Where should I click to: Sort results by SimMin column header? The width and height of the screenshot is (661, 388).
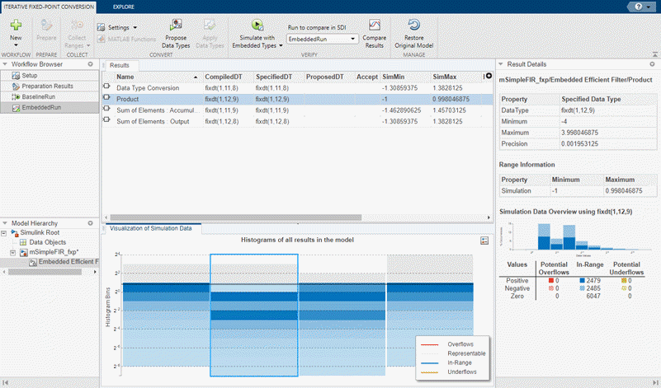[x=394, y=76]
